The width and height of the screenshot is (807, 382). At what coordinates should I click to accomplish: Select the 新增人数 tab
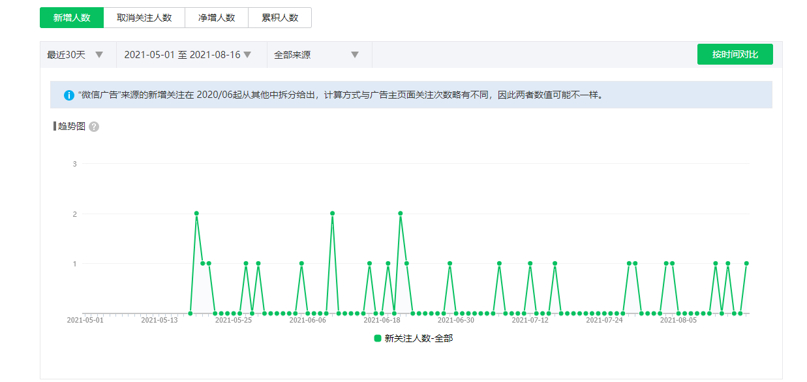(x=72, y=18)
